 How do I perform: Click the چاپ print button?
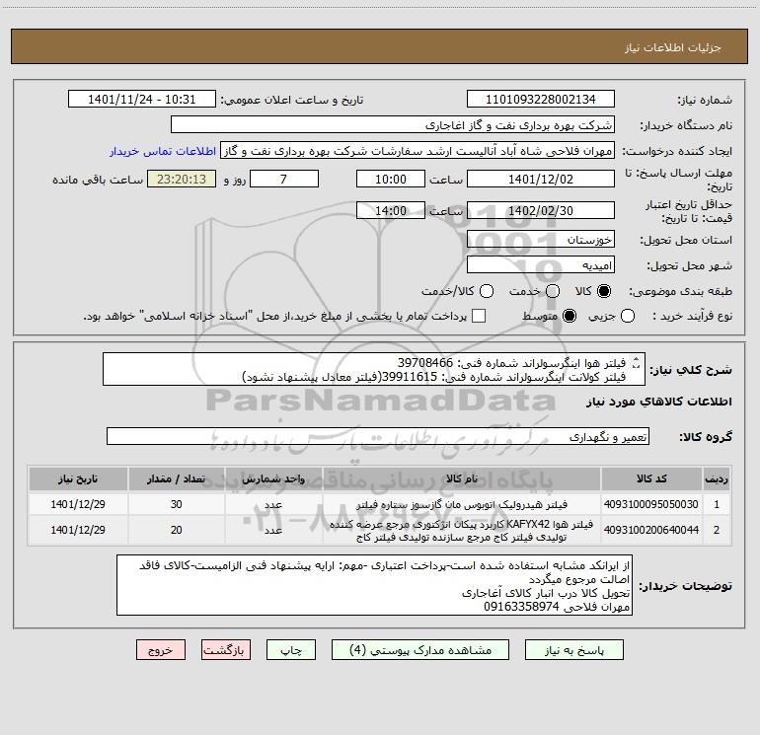[x=291, y=650]
